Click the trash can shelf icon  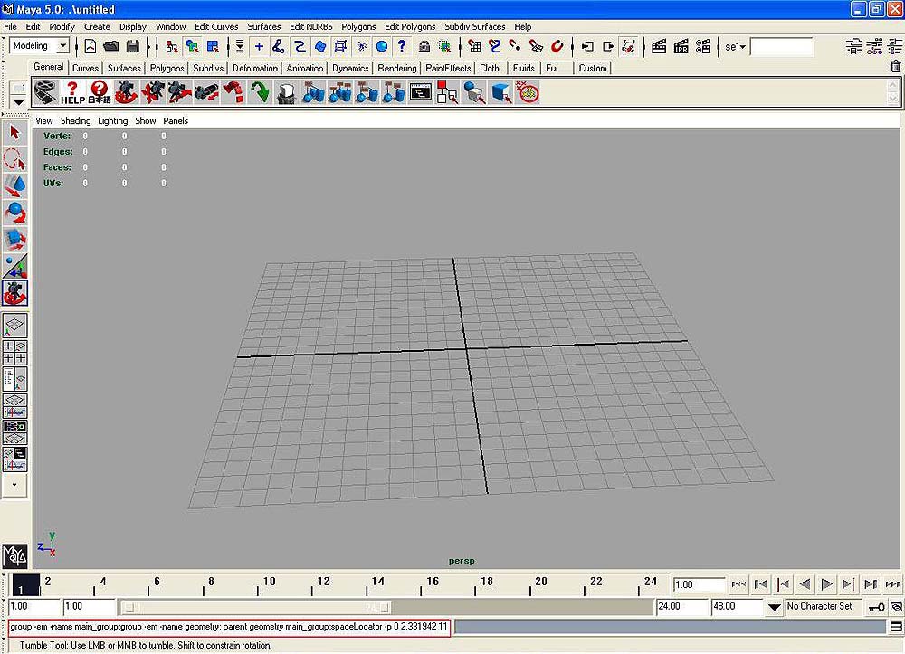pos(895,67)
